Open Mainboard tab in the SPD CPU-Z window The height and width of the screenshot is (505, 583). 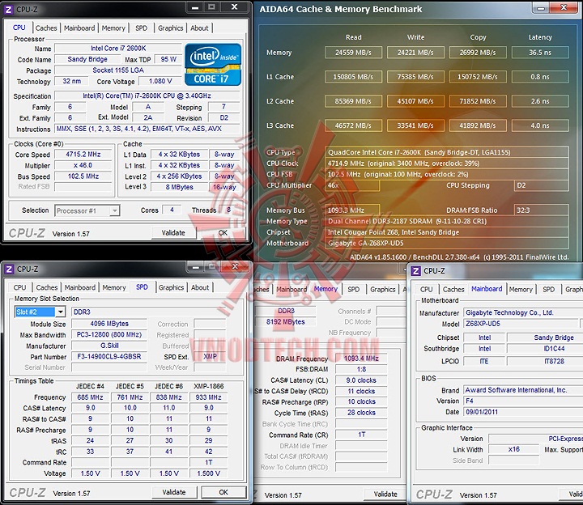[x=80, y=287]
